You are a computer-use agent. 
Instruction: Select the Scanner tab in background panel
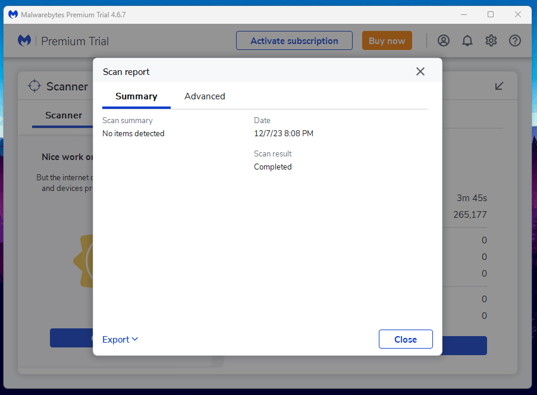coord(64,115)
